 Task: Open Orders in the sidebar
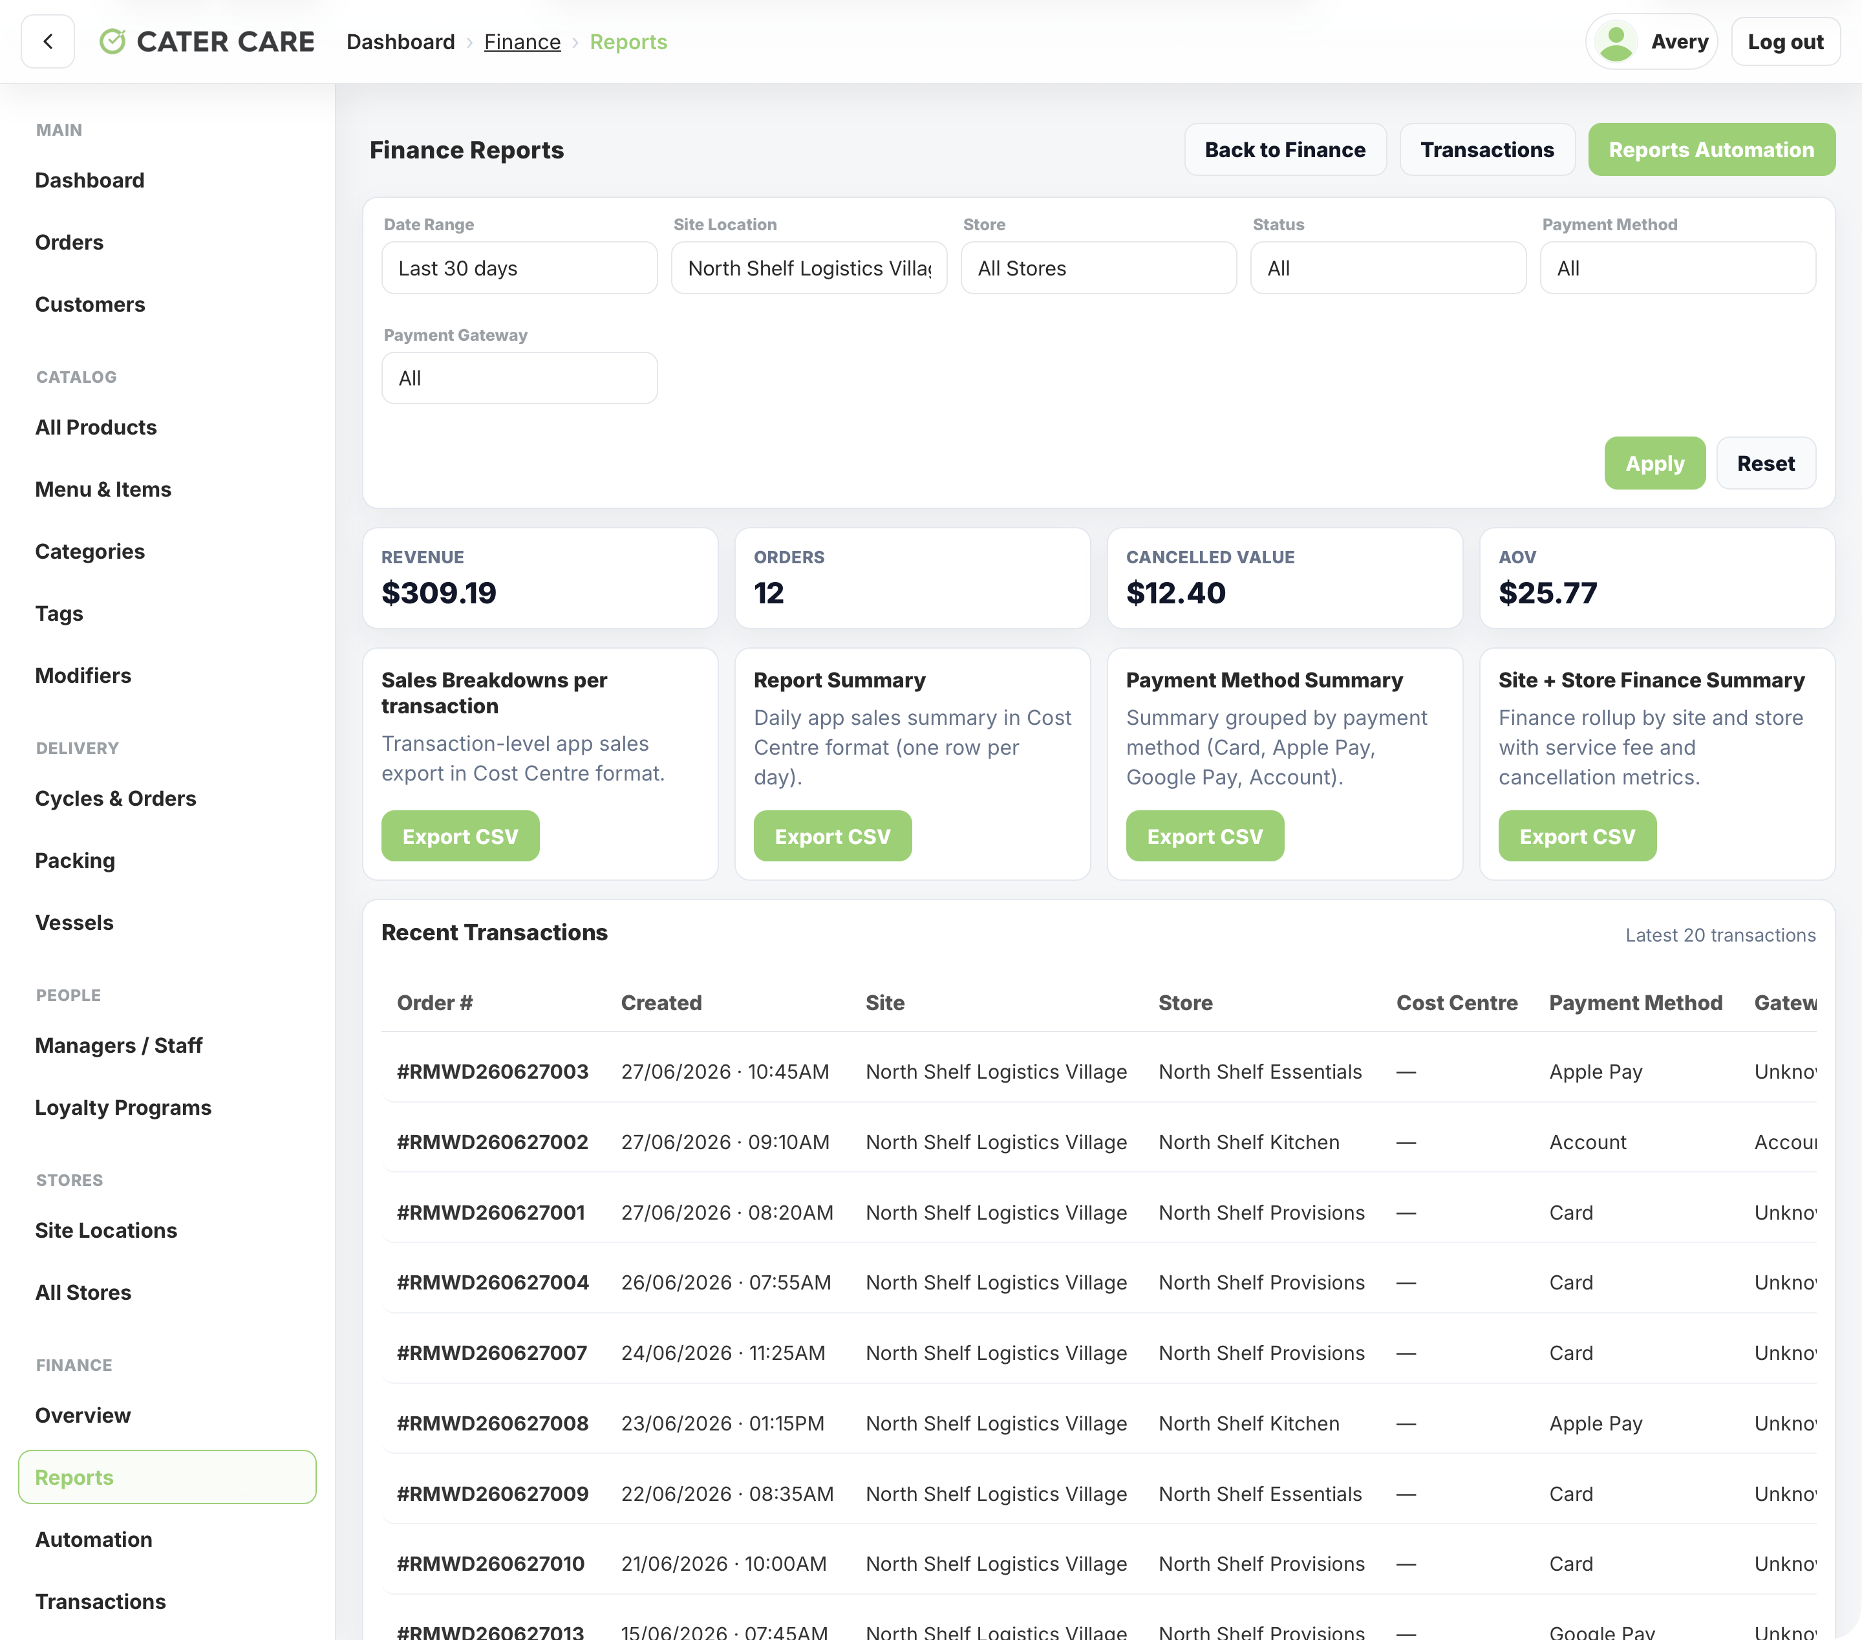click(69, 243)
